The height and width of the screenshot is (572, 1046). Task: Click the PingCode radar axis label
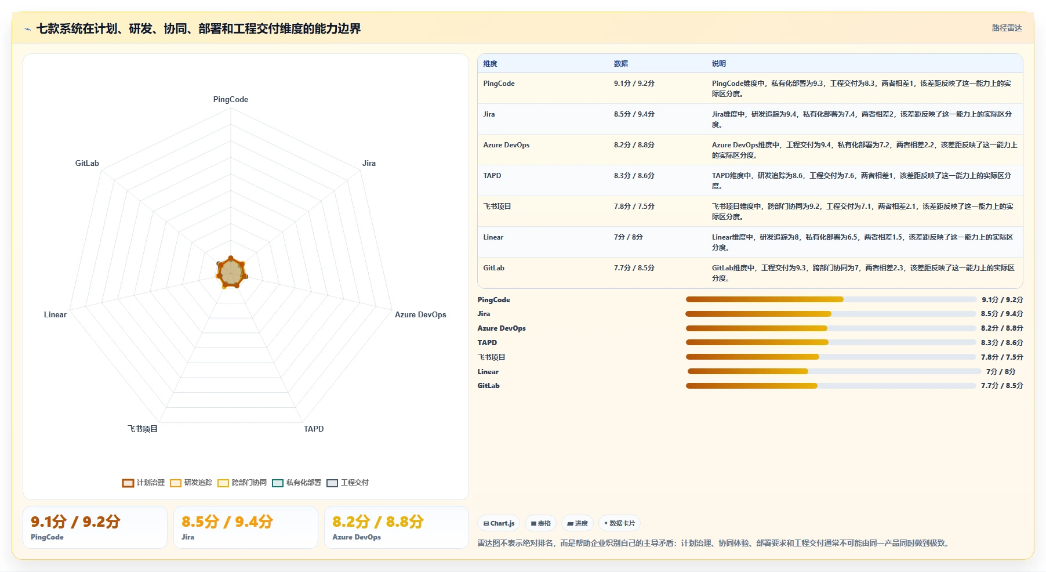point(231,100)
